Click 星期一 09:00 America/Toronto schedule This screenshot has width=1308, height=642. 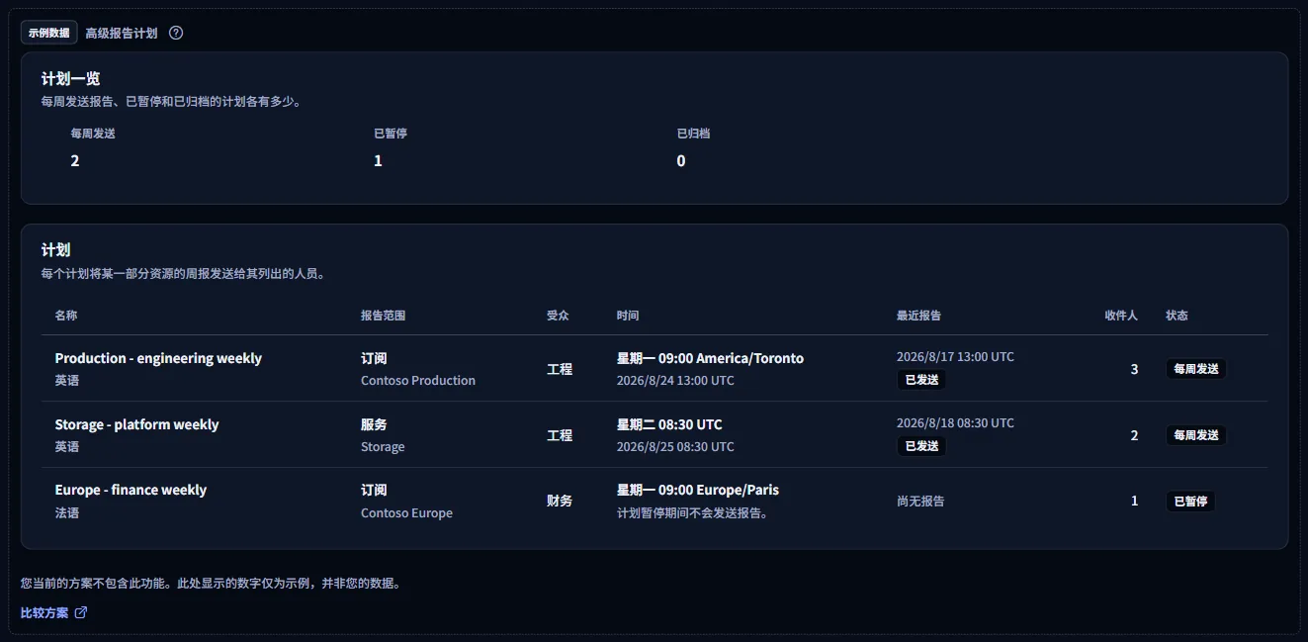pos(710,358)
